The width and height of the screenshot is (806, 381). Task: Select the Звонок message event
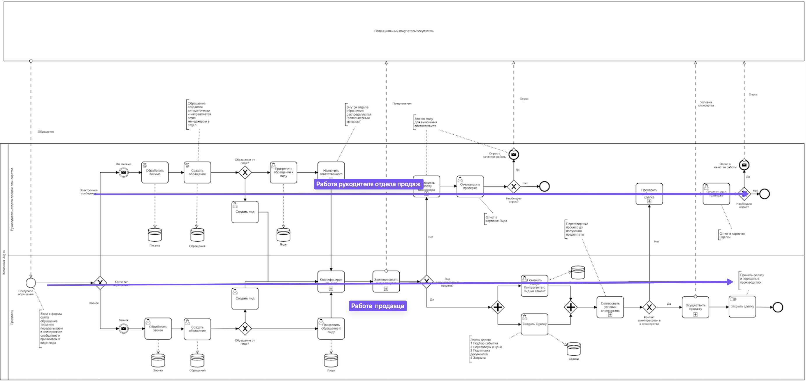124,329
